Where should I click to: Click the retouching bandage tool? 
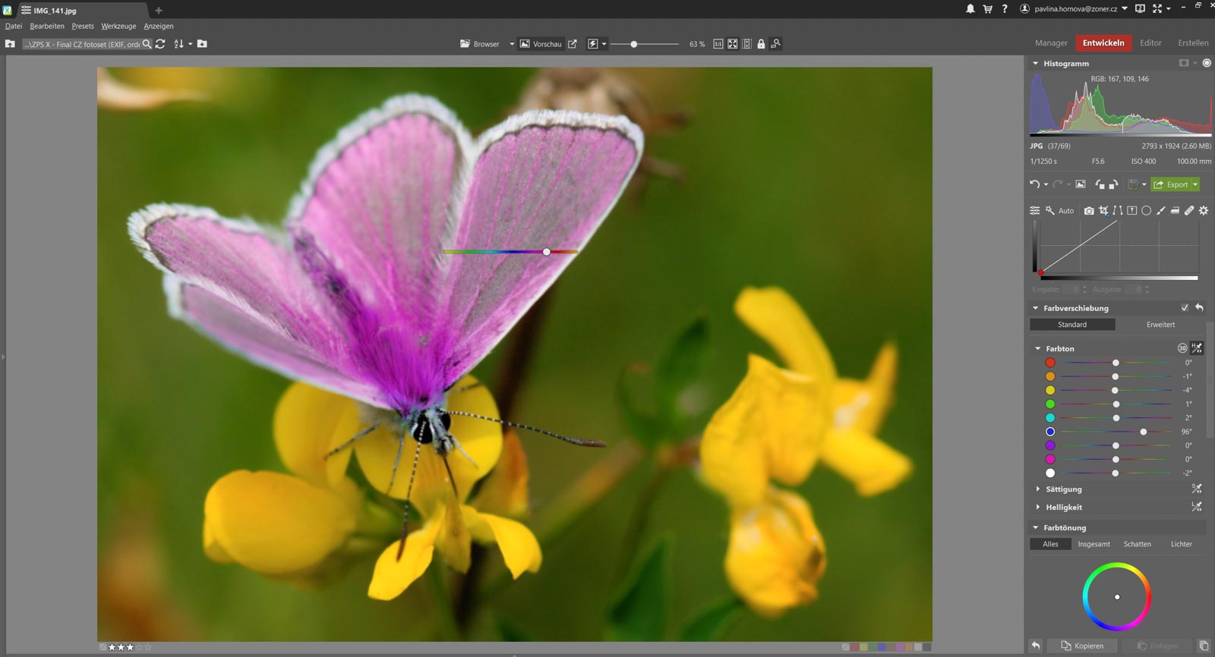(x=1189, y=211)
